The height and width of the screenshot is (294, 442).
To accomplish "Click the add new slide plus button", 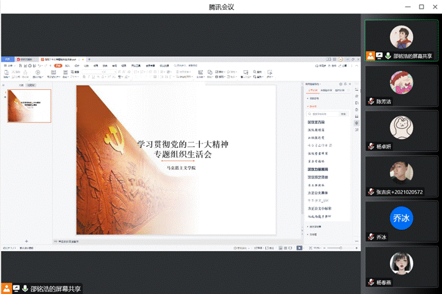I will click(x=26, y=241).
